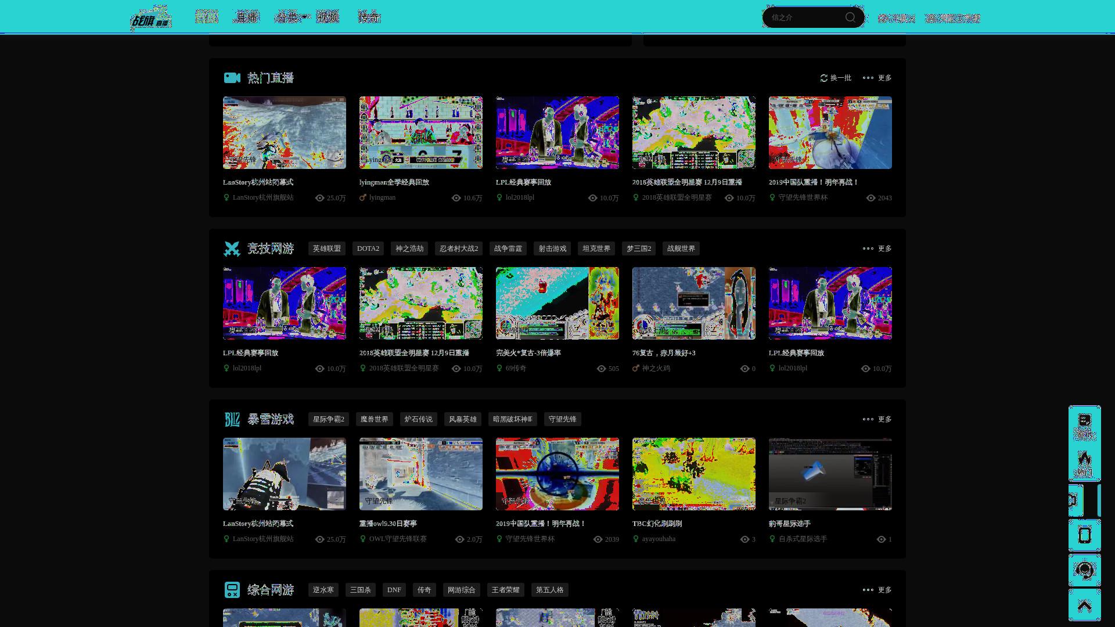1115x627 pixels.
Task: Select the DOTA2 category tag
Action: 368,248
